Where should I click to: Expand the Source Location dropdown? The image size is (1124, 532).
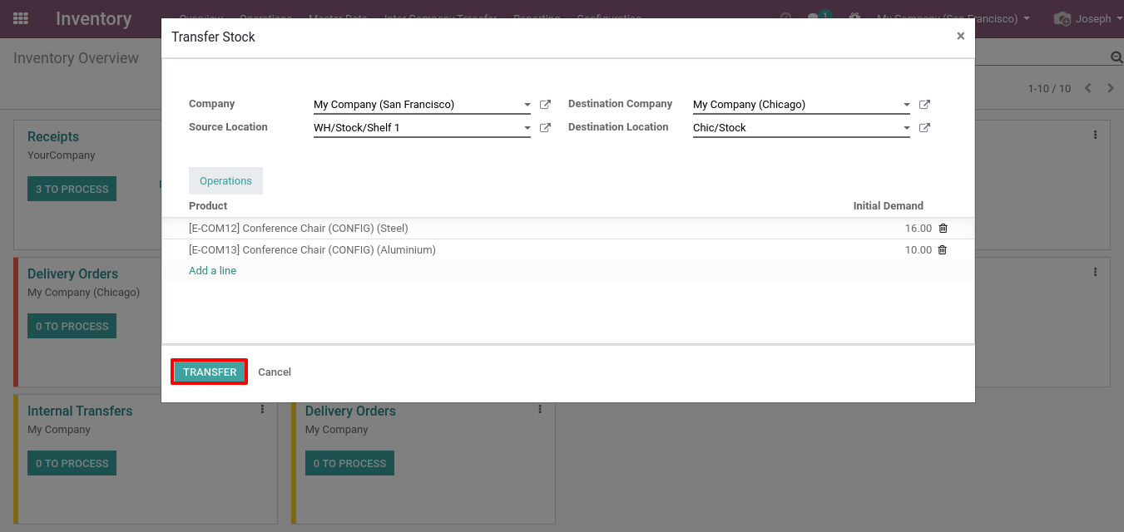point(527,129)
